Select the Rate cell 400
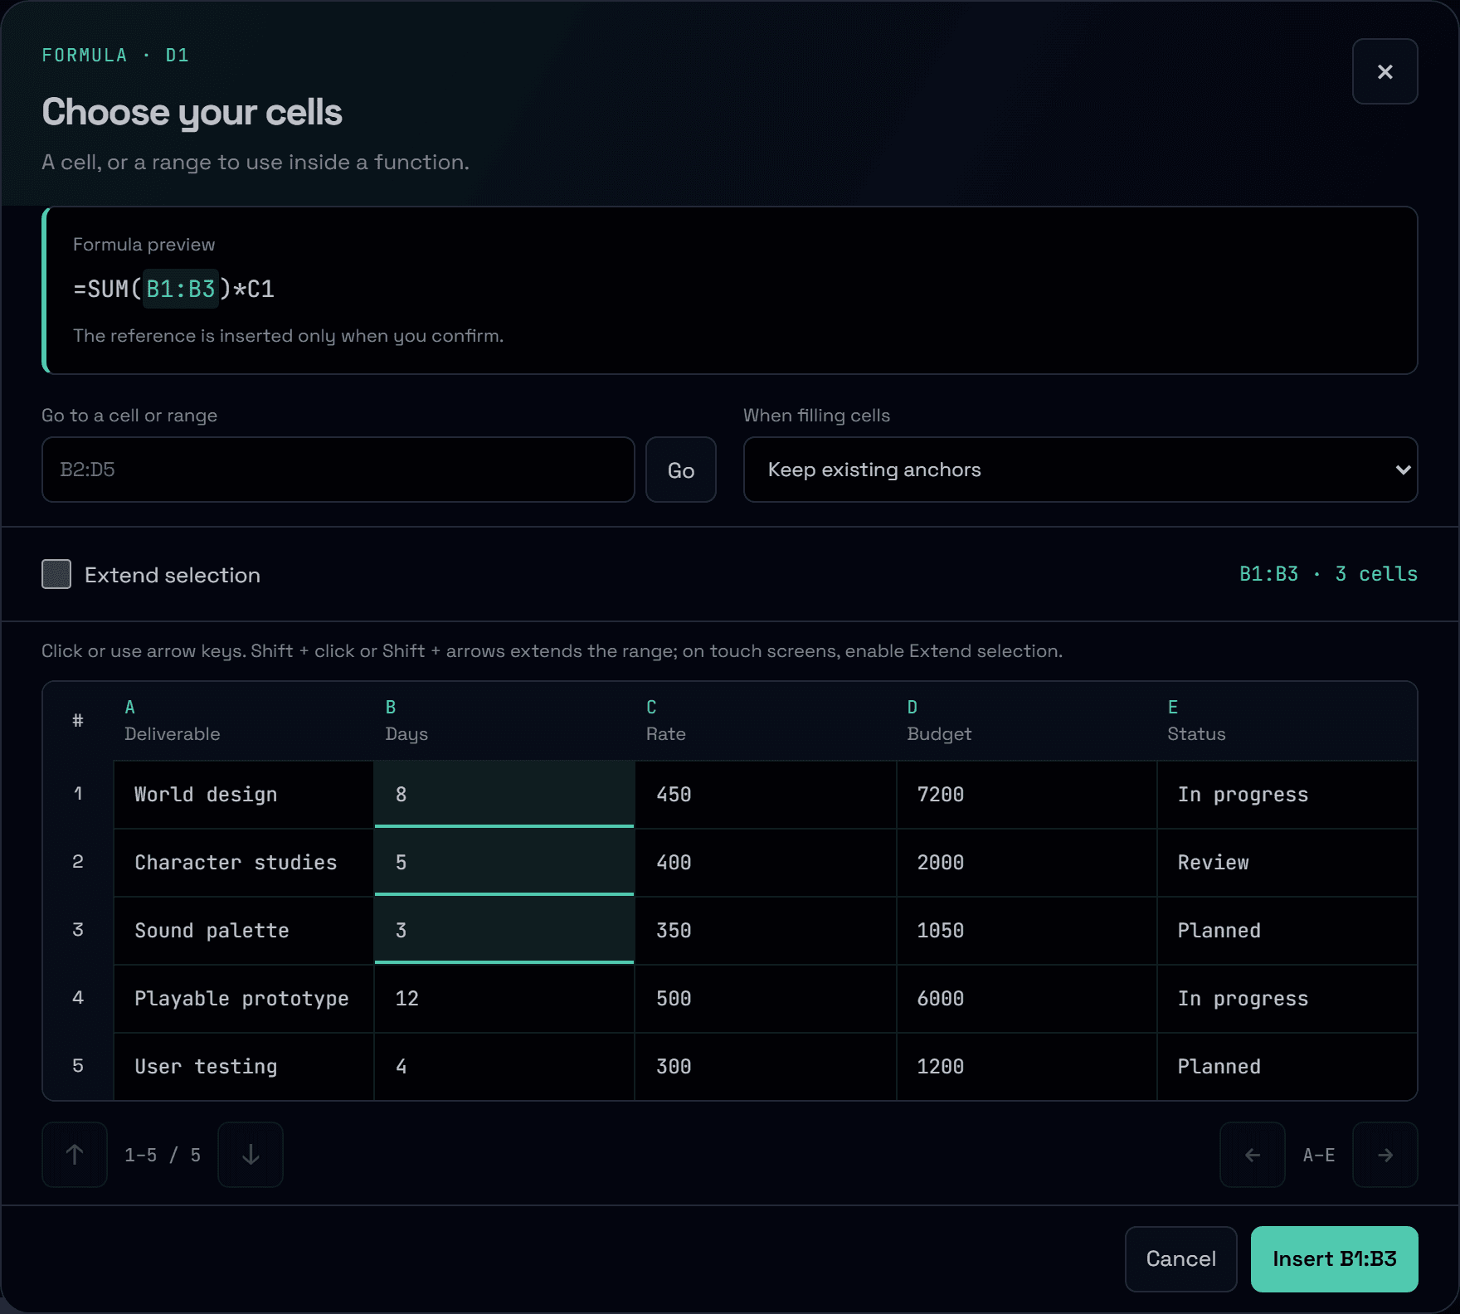This screenshot has width=1460, height=1314. (766, 863)
